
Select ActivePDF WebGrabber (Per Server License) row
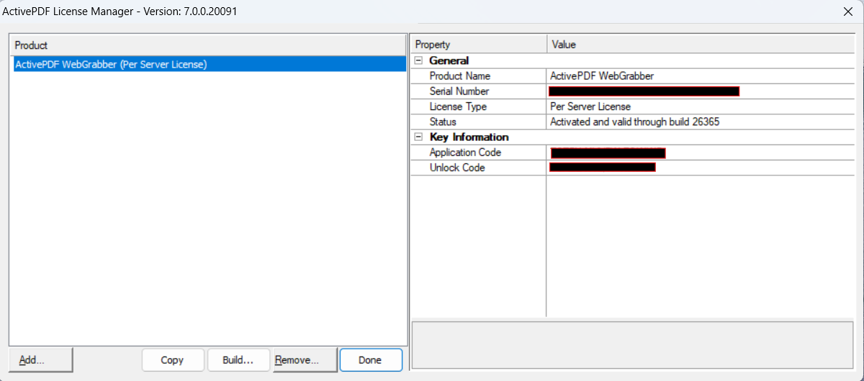click(x=210, y=64)
